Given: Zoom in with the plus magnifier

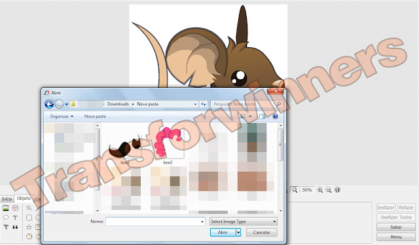Looking at the screenshot, I should 319,189.
